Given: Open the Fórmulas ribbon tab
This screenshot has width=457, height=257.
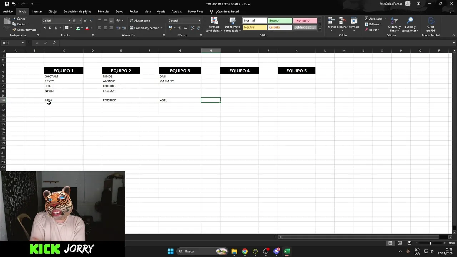Looking at the screenshot, I should coord(104,12).
